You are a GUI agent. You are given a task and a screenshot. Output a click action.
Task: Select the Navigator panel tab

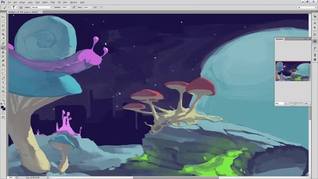point(280,39)
